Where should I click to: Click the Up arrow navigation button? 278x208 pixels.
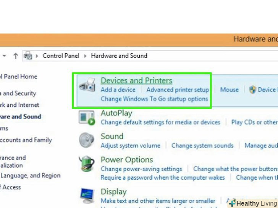[x=16, y=56]
